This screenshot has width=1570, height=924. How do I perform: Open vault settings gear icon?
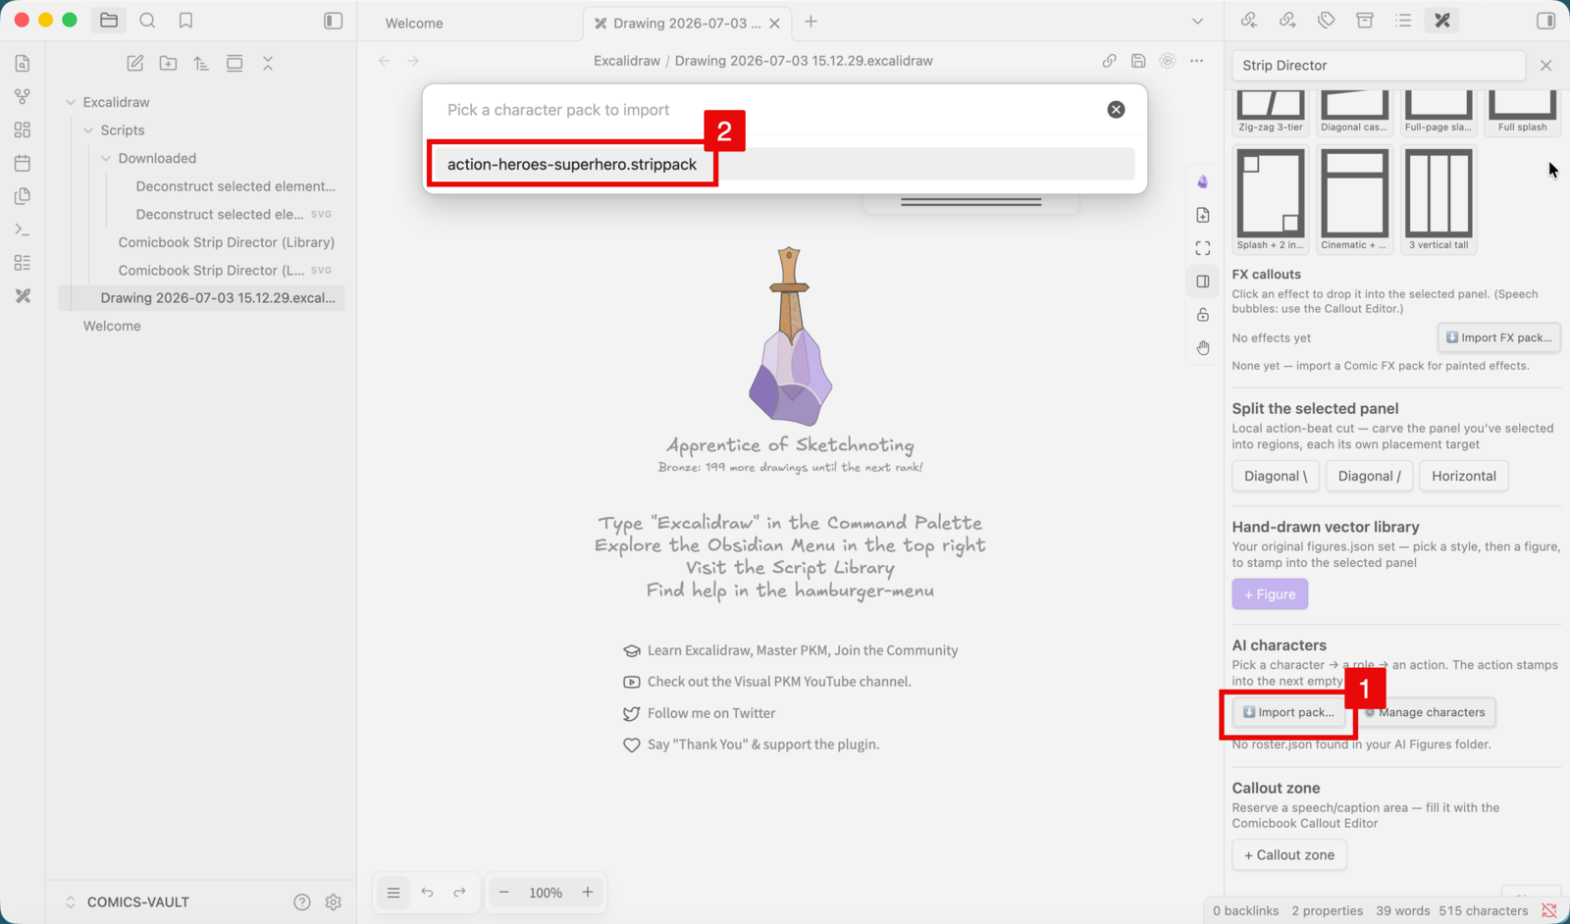pos(334,902)
